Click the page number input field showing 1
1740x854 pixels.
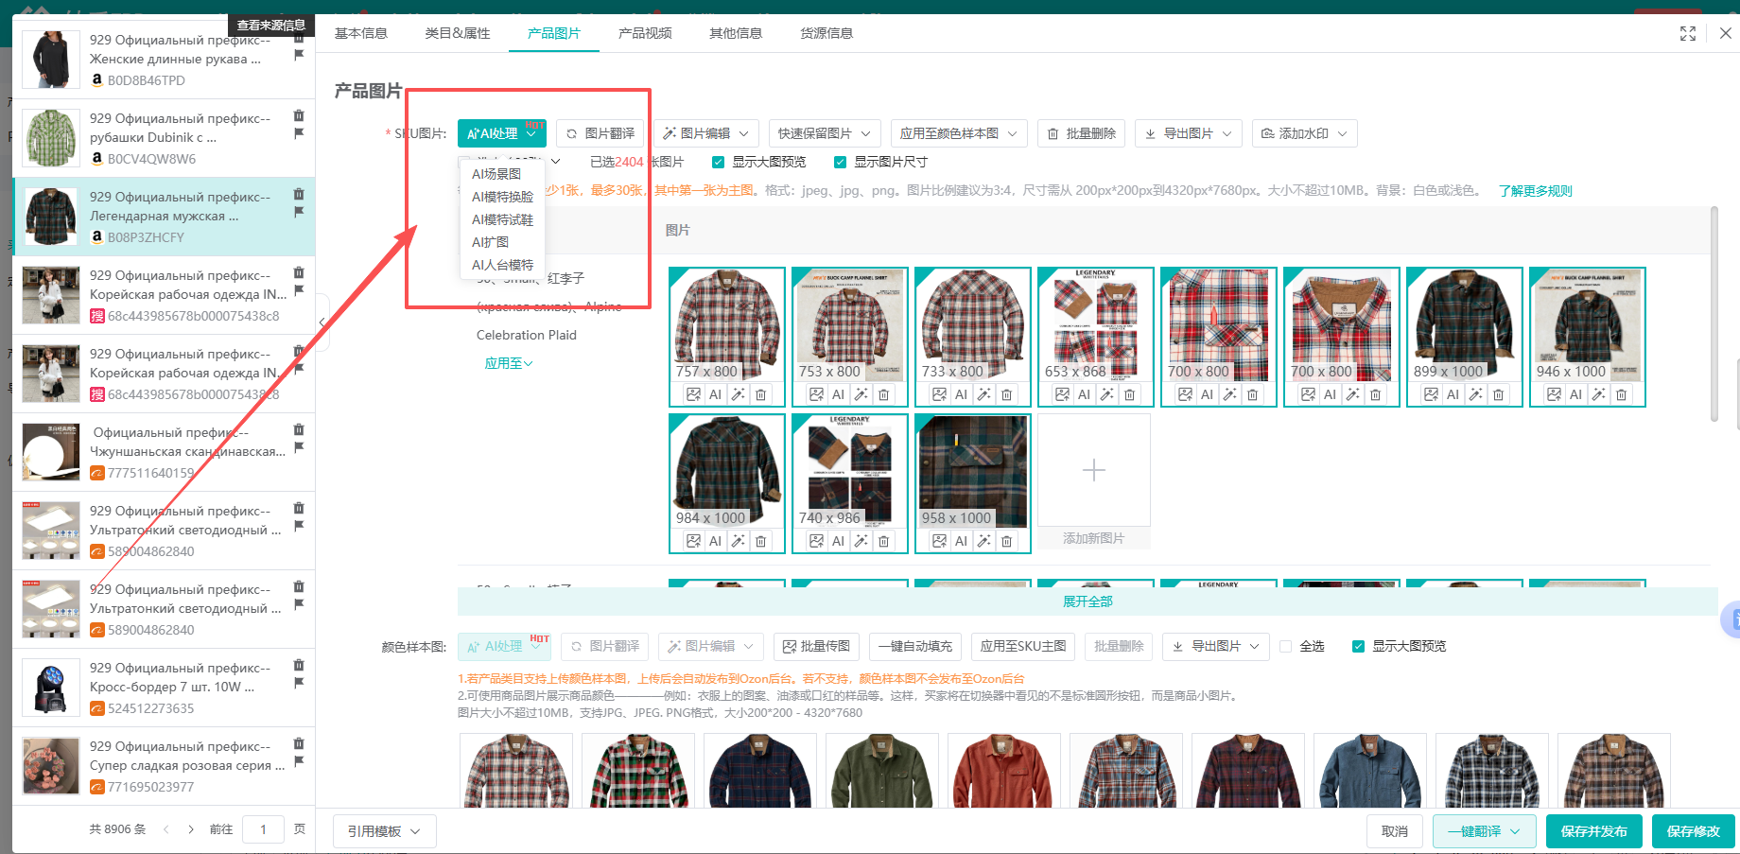(x=263, y=828)
